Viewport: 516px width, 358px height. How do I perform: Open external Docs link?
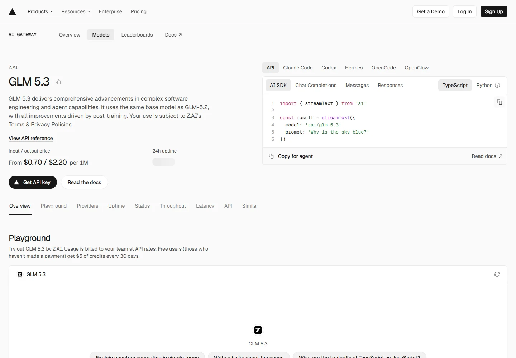[173, 35]
